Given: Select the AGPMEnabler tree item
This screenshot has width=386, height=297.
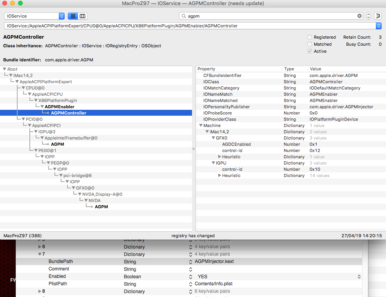Looking at the screenshot, I should (x=60, y=107).
